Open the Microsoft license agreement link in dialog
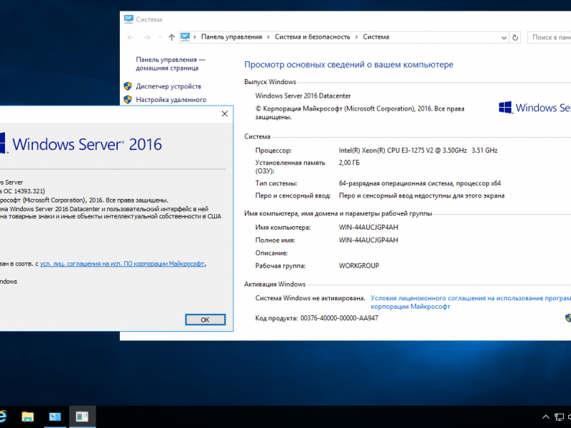Screen dimensions: 571x428 coord(122,263)
